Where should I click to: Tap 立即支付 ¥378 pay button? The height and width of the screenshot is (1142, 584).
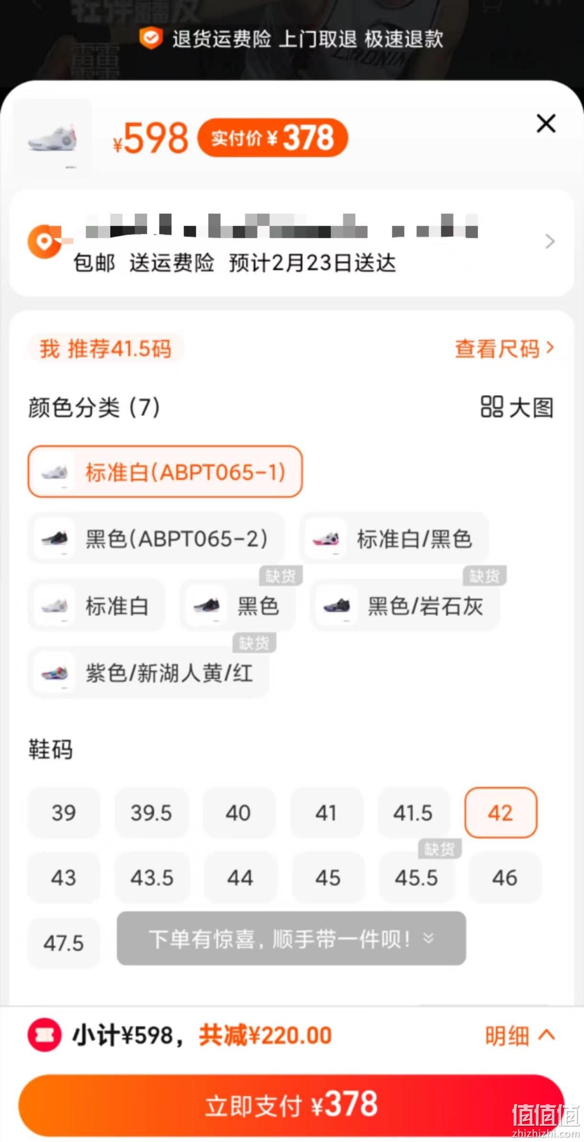pos(292,1105)
